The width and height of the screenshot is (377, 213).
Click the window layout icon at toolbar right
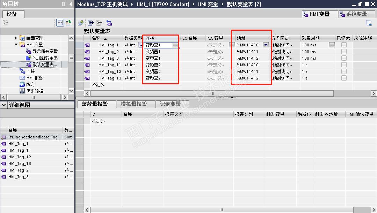[369, 23]
